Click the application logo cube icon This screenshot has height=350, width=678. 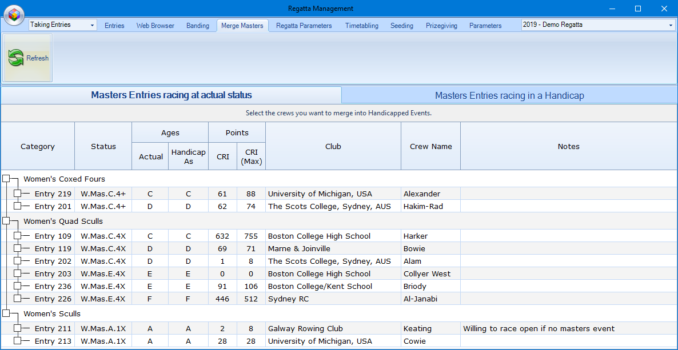tap(14, 15)
